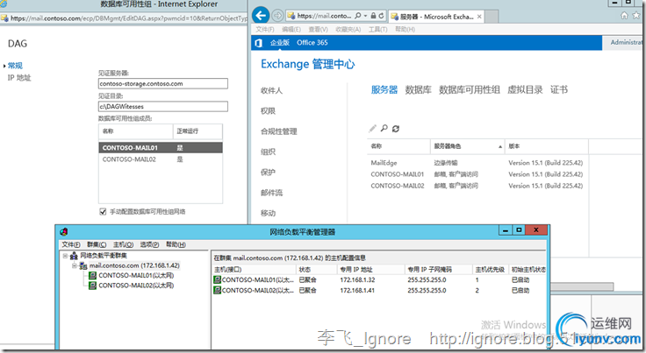Click the pencil edit icon above server list
646x353 pixels.
(372, 129)
